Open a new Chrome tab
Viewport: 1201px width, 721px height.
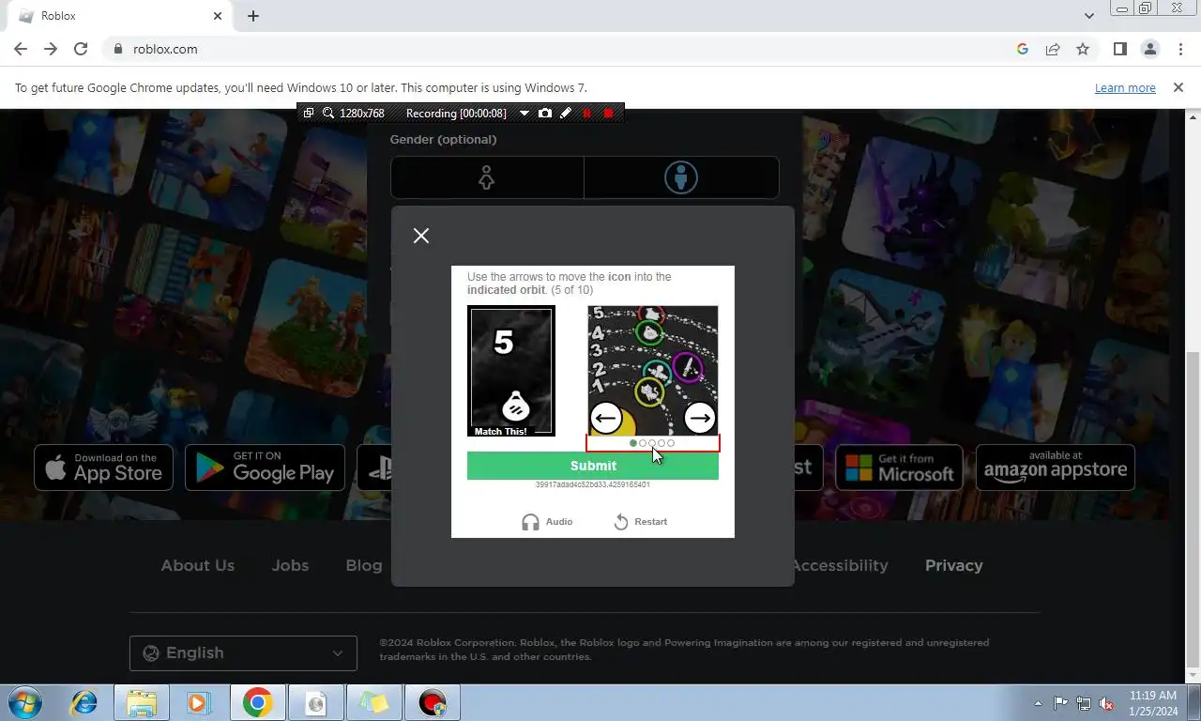[x=253, y=16]
